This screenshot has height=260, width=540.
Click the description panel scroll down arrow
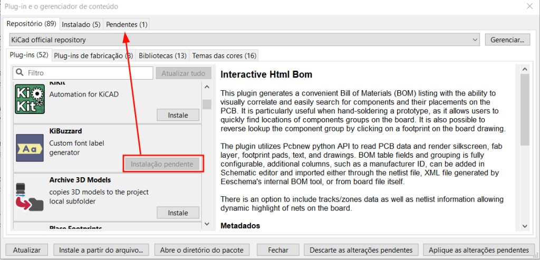click(525, 226)
